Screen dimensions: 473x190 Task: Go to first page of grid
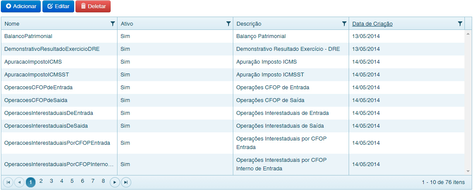pos(8,182)
